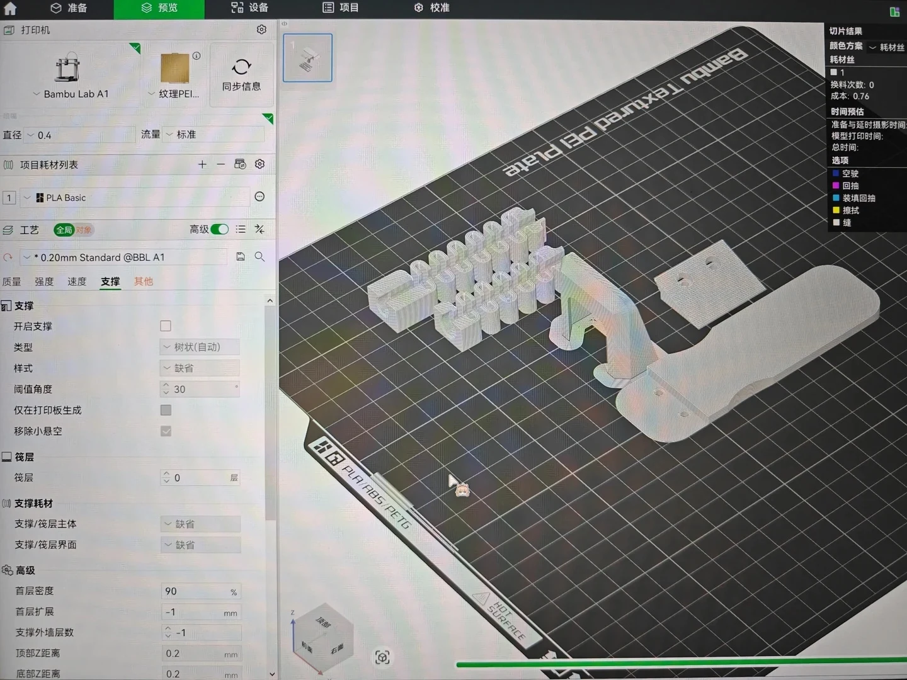Open the 校准 tab

(x=432, y=8)
